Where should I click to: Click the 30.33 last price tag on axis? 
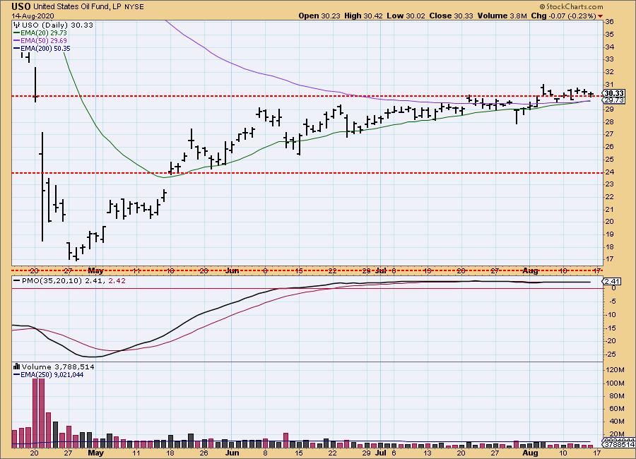point(613,93)
